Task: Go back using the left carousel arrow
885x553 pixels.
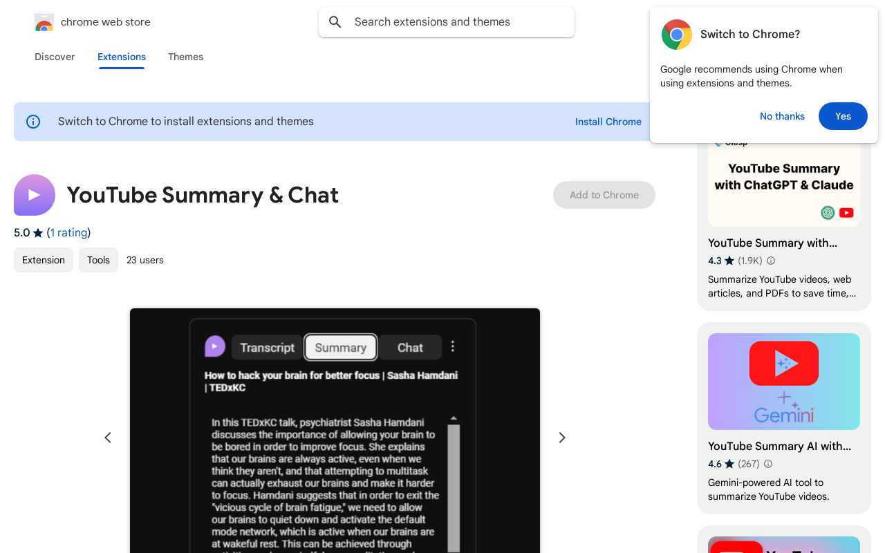Action: pos(107,437)
